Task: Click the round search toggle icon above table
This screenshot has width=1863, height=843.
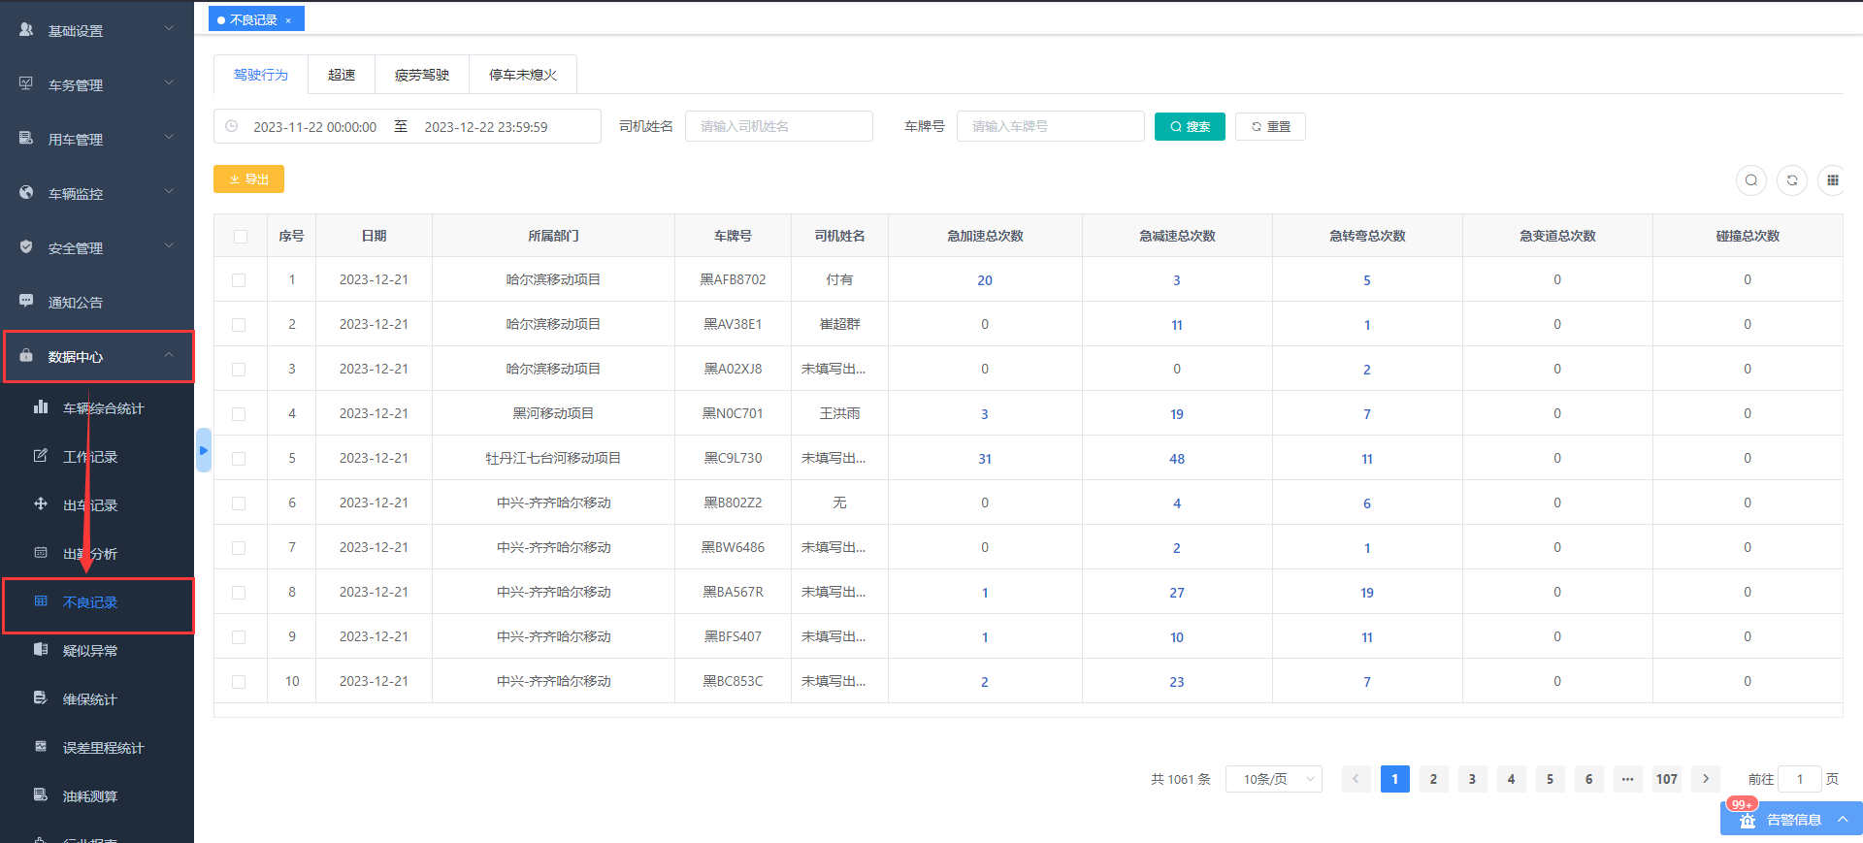Action: [1751, 179]
